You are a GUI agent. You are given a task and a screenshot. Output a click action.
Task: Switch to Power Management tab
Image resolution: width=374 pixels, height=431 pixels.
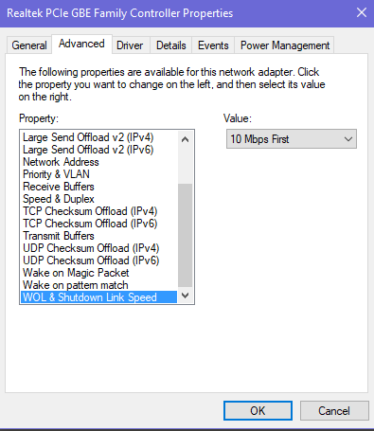pyautogui.click(x=285, y=45)
